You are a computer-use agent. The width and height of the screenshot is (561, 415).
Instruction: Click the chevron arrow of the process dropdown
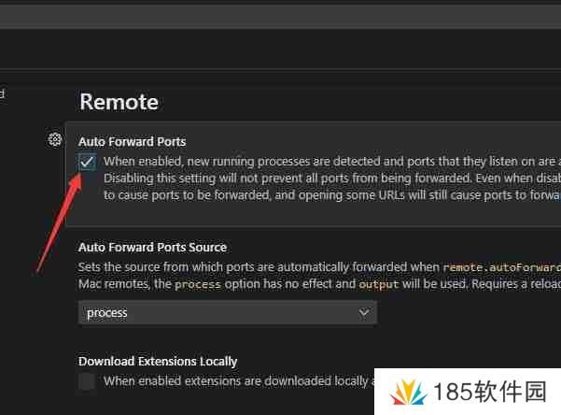click(364, 313)
